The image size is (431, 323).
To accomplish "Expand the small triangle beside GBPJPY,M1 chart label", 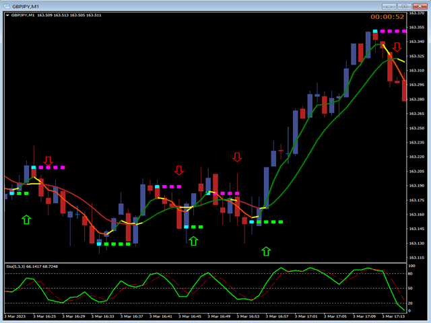I will point(6,15).
